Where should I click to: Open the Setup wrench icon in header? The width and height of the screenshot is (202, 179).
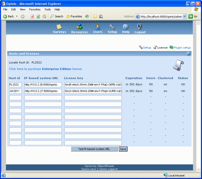coord(112,27)
